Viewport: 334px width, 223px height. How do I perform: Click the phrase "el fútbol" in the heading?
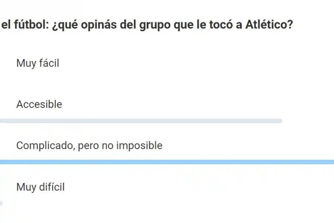click(20, 25)
